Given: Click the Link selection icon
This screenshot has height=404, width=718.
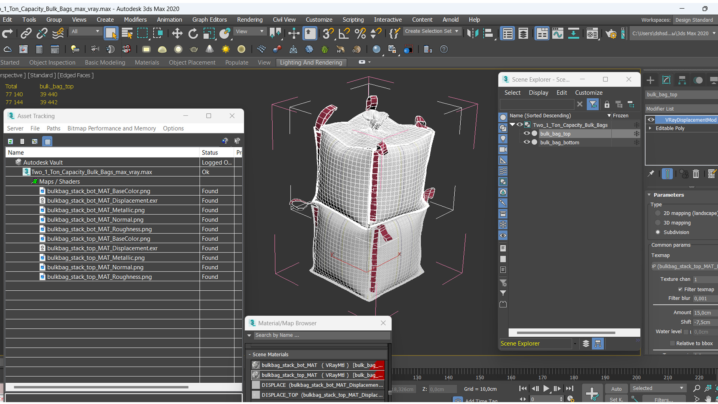Looking at the screenshot, I should pos(26,34).
